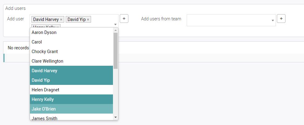Screen dimensions: 304x125
Task: Click plus button next to Add user
Action: 124,19
